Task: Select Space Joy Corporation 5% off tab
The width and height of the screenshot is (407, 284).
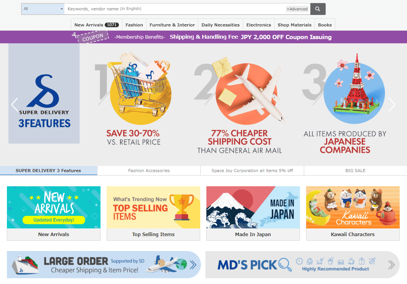Action: coord(252,171)
